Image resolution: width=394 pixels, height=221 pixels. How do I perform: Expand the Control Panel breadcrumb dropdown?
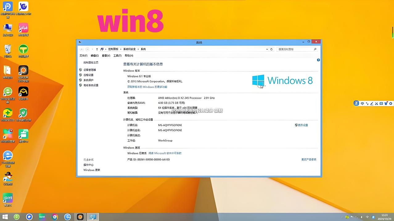click(x=121, y=49)
